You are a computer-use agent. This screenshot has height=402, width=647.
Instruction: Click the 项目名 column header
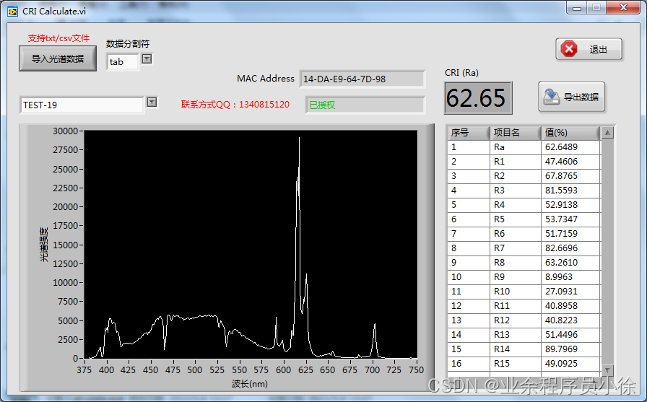pos(516,133)
